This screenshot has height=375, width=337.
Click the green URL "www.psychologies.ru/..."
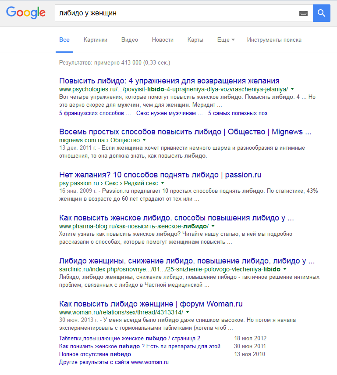tap(174, 89)
